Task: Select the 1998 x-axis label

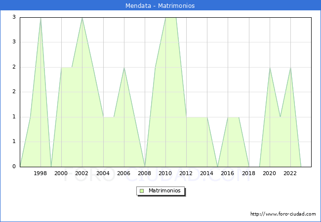Action: click(40, 173)
